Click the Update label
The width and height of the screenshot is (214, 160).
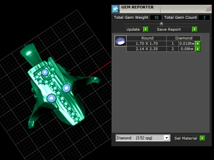click(133, 29)
